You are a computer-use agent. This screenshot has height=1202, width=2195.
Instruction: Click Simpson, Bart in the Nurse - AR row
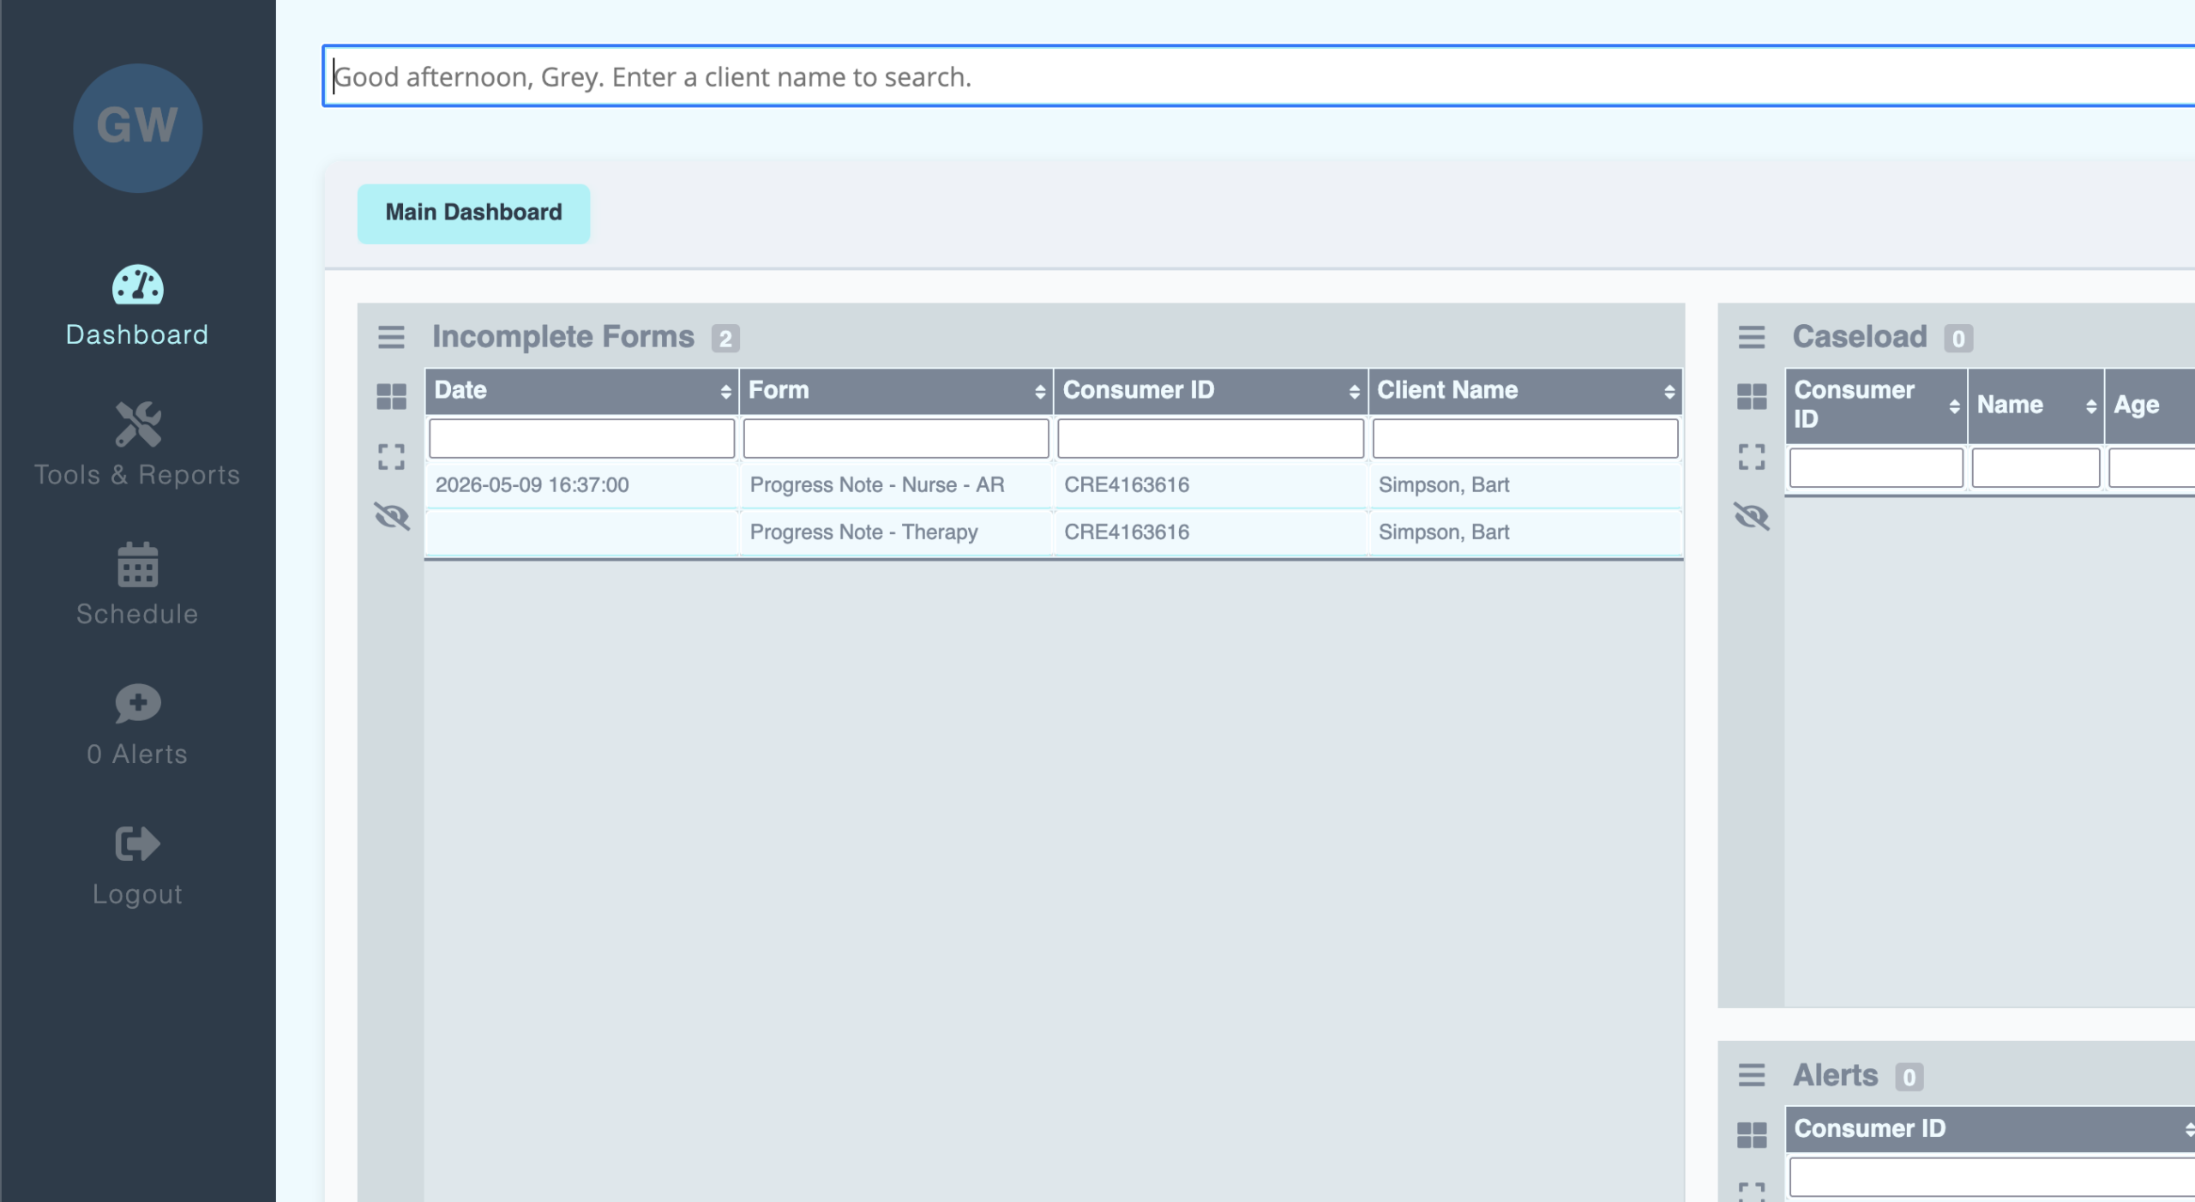click(1444, 485)
